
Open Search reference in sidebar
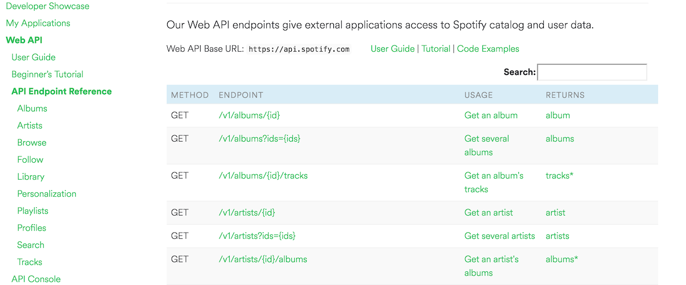[x=31, y=245]
